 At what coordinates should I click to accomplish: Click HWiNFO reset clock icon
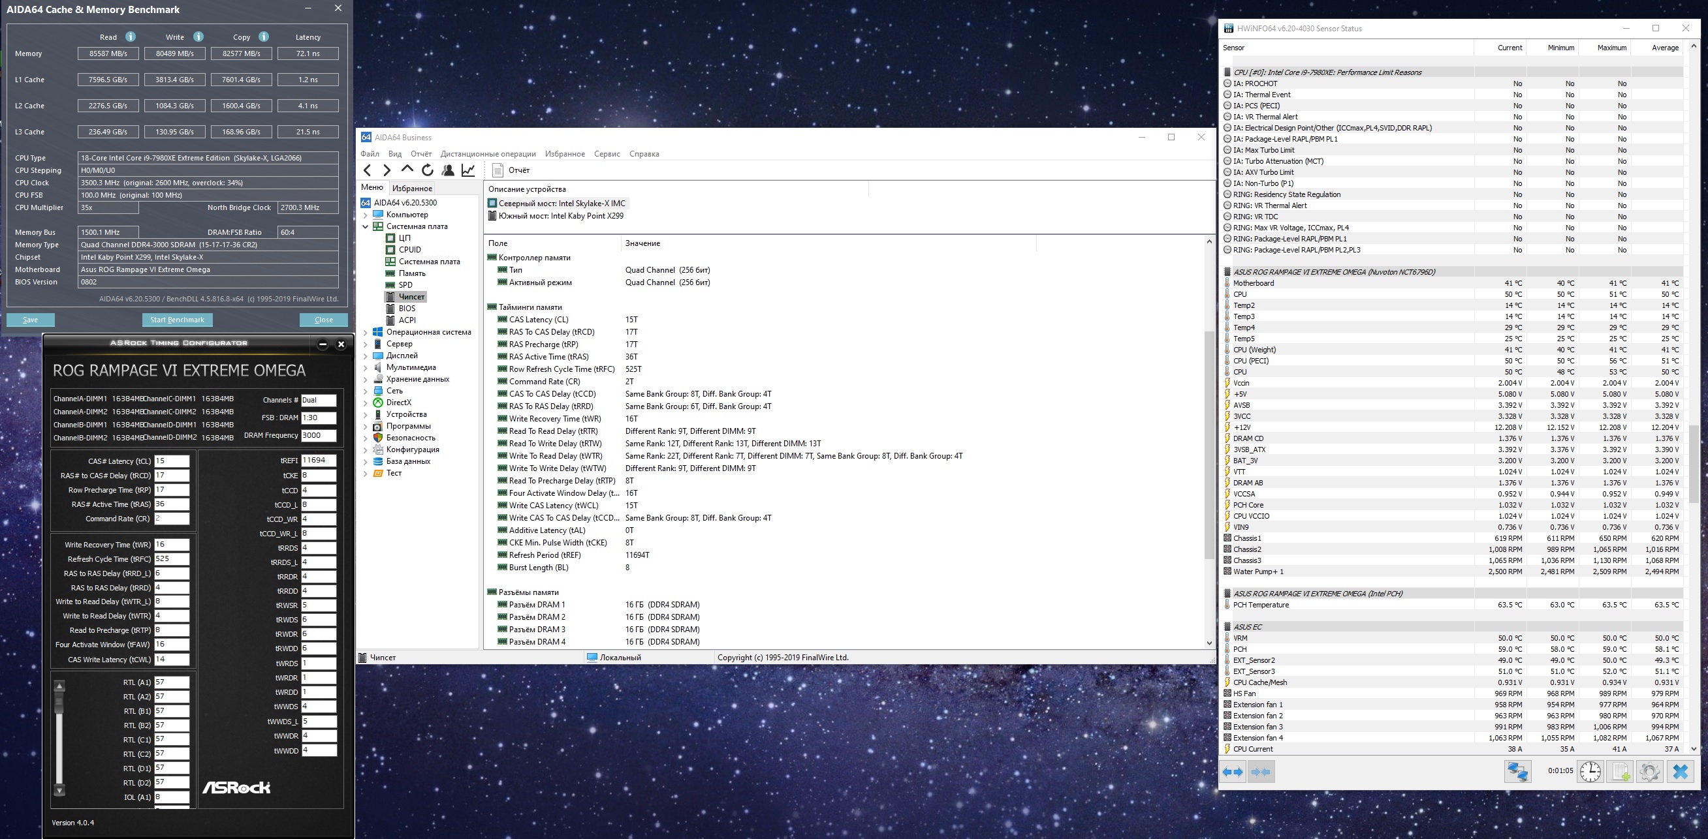click(x=1590, y=771)
